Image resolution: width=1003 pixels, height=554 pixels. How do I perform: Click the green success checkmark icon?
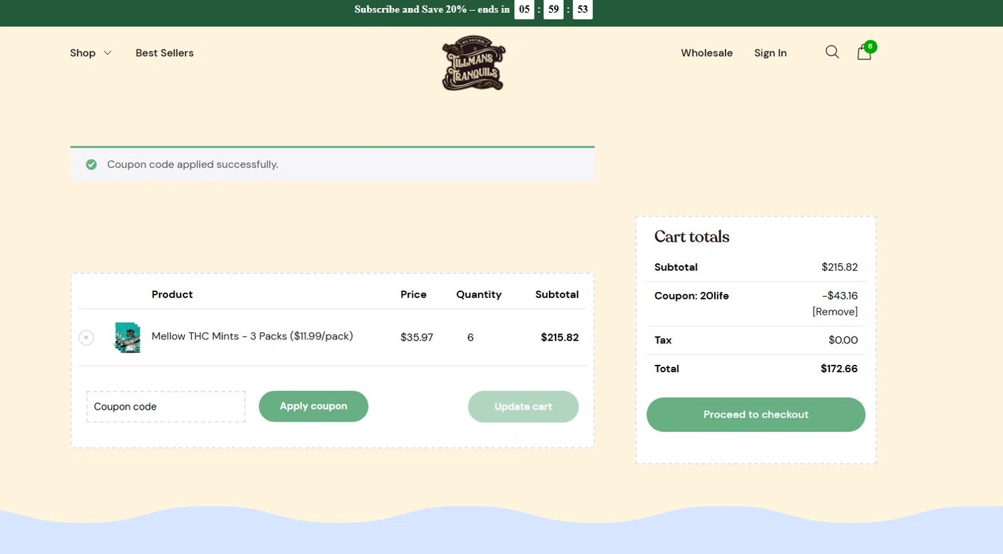pos(91,164)
